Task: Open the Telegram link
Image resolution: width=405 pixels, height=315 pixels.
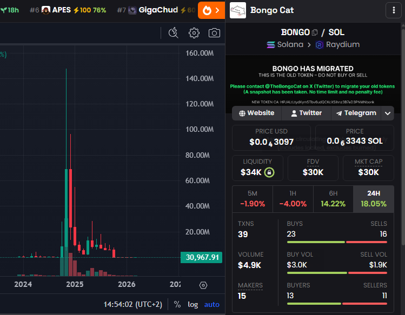Action: 356,113
